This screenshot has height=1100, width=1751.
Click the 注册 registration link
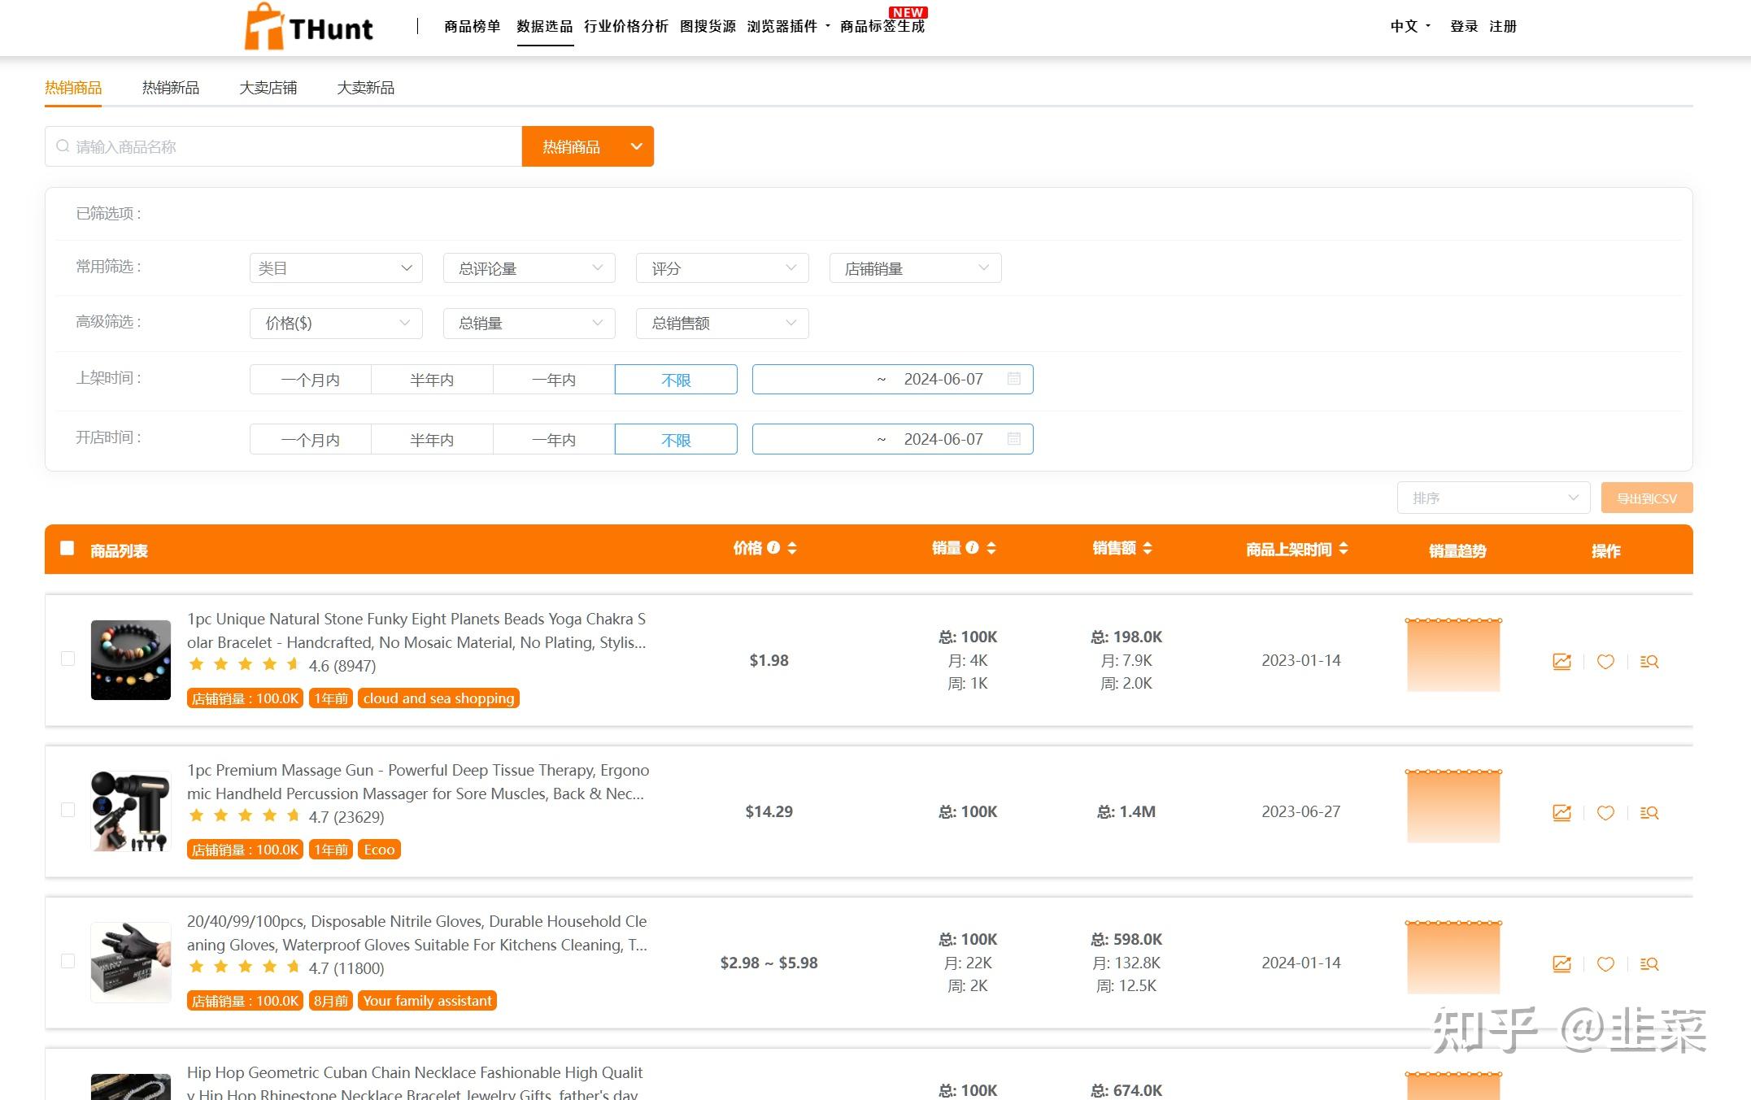[x=1503, y=26]
